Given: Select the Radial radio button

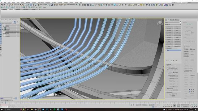Looking at the screenshot, I should 168,74.
